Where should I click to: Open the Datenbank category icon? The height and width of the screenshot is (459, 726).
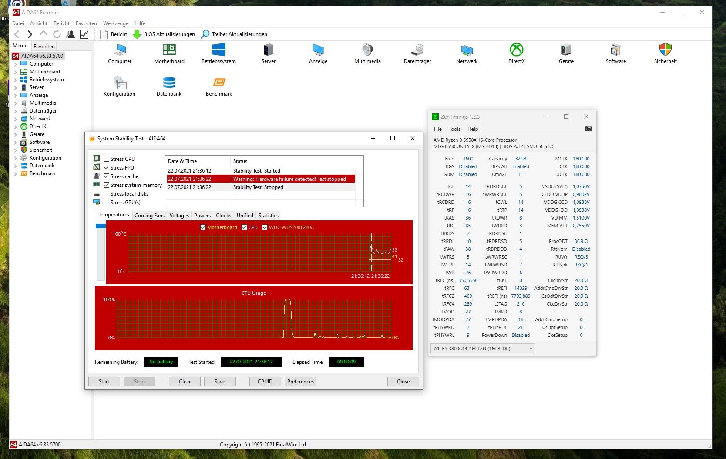pos(169,86)
